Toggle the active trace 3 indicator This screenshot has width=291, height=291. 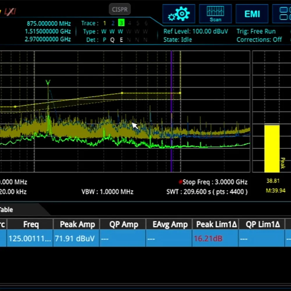121,23
